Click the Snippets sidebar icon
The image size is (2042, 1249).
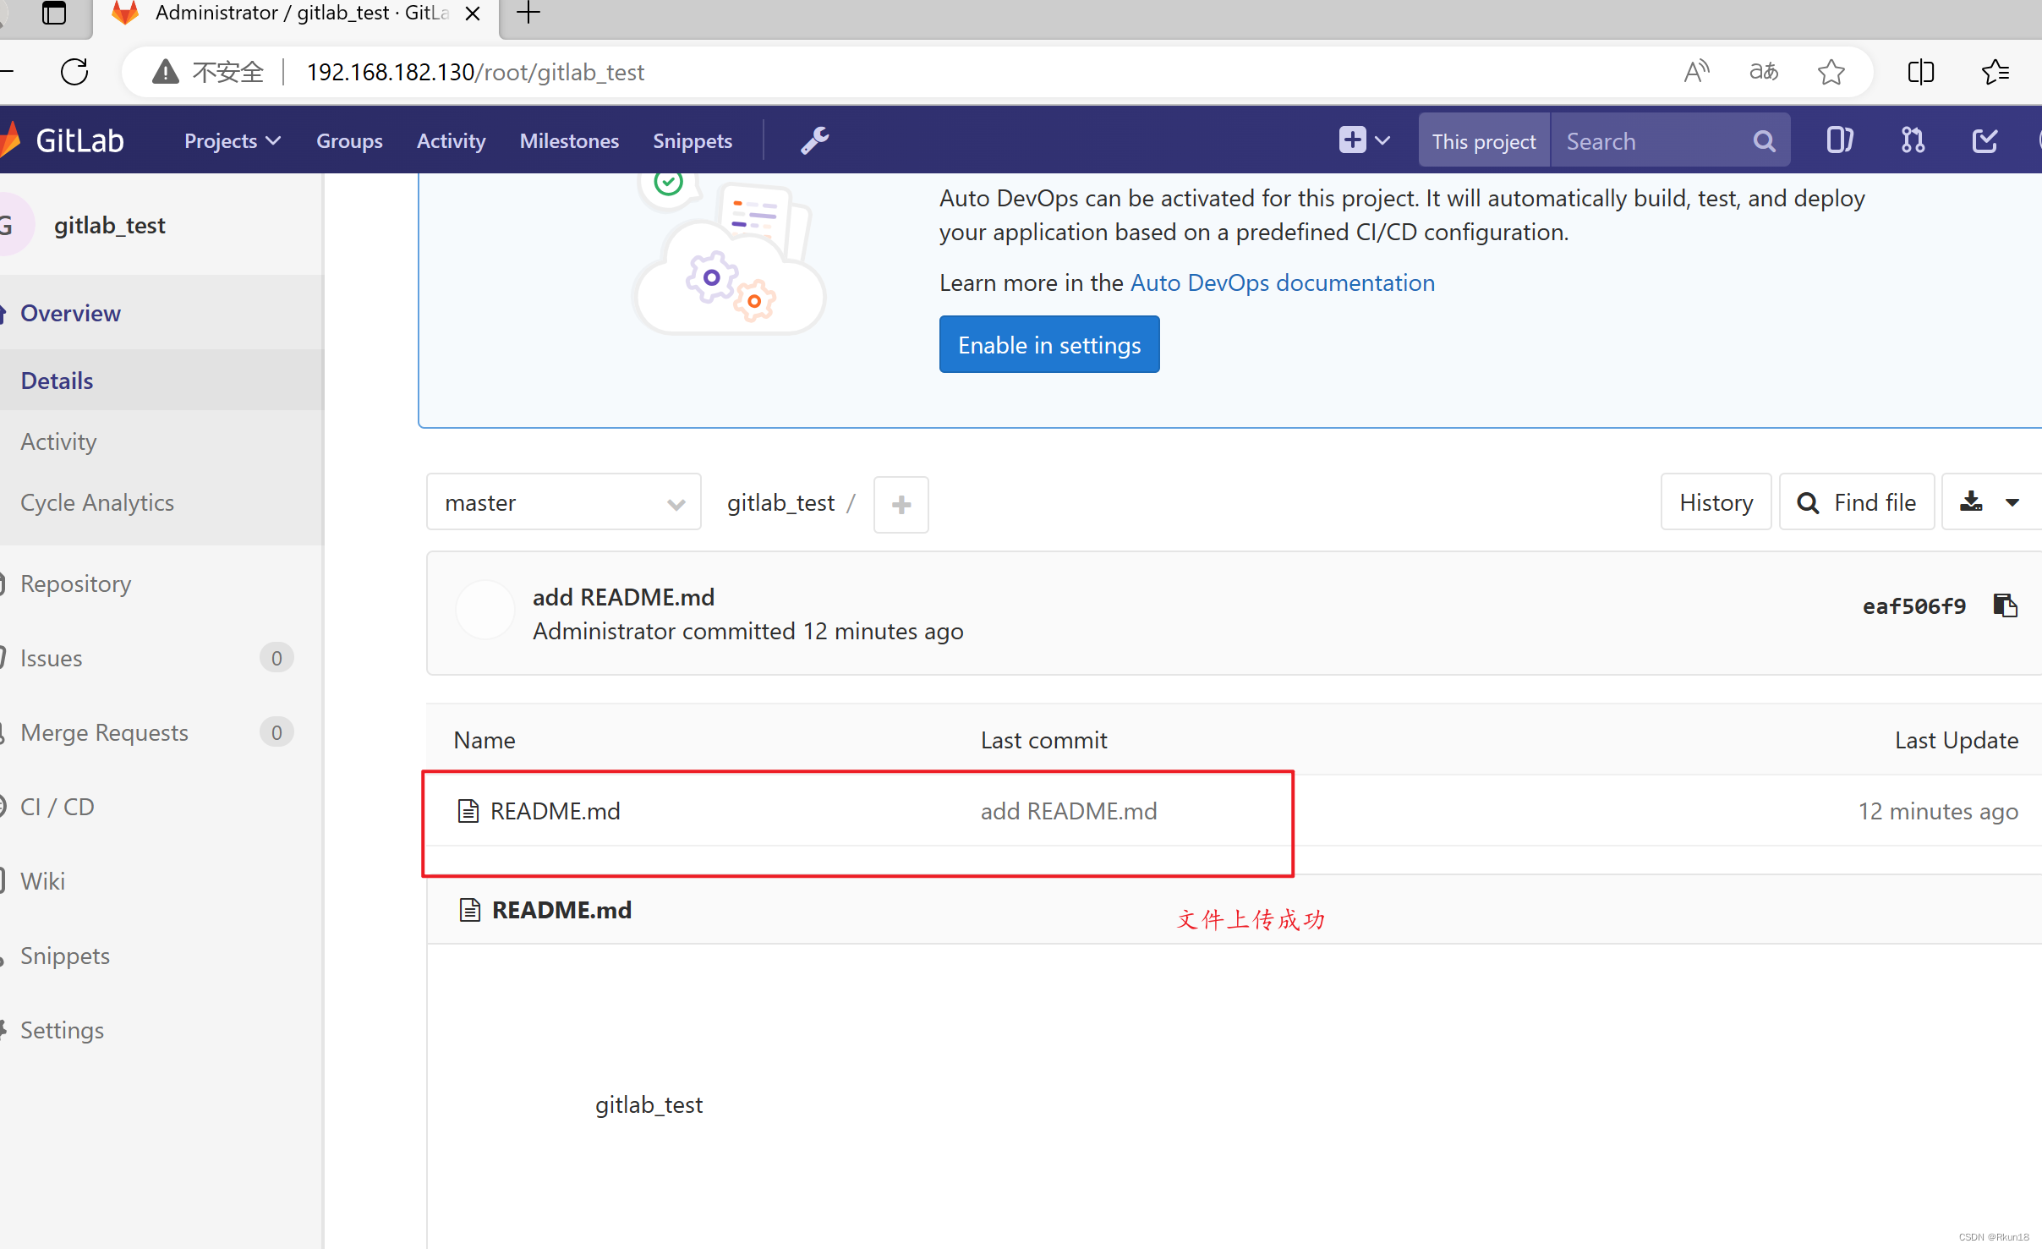coord(64,956)
